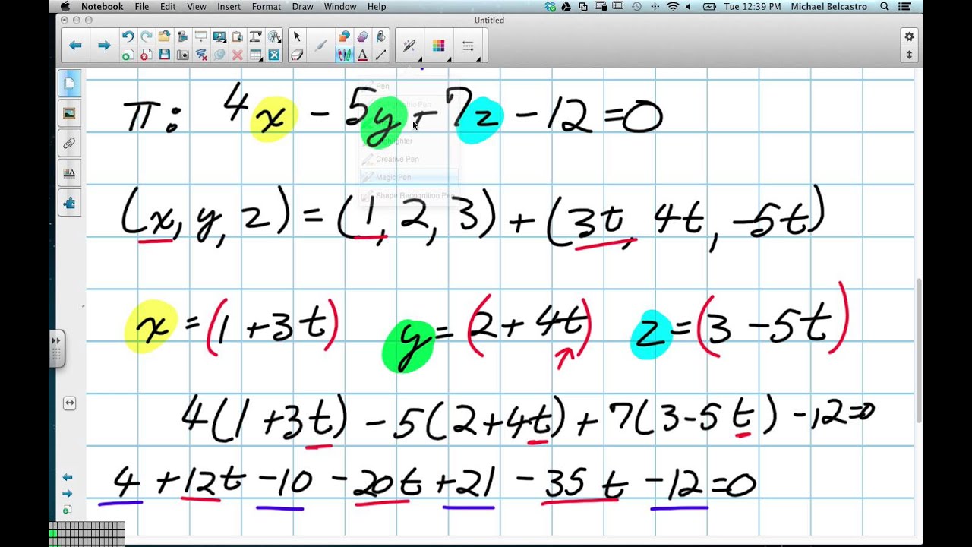Open the Gallery tab in the sidebar
The height and width of the screenshot is (547, 972).
[69, 113]
